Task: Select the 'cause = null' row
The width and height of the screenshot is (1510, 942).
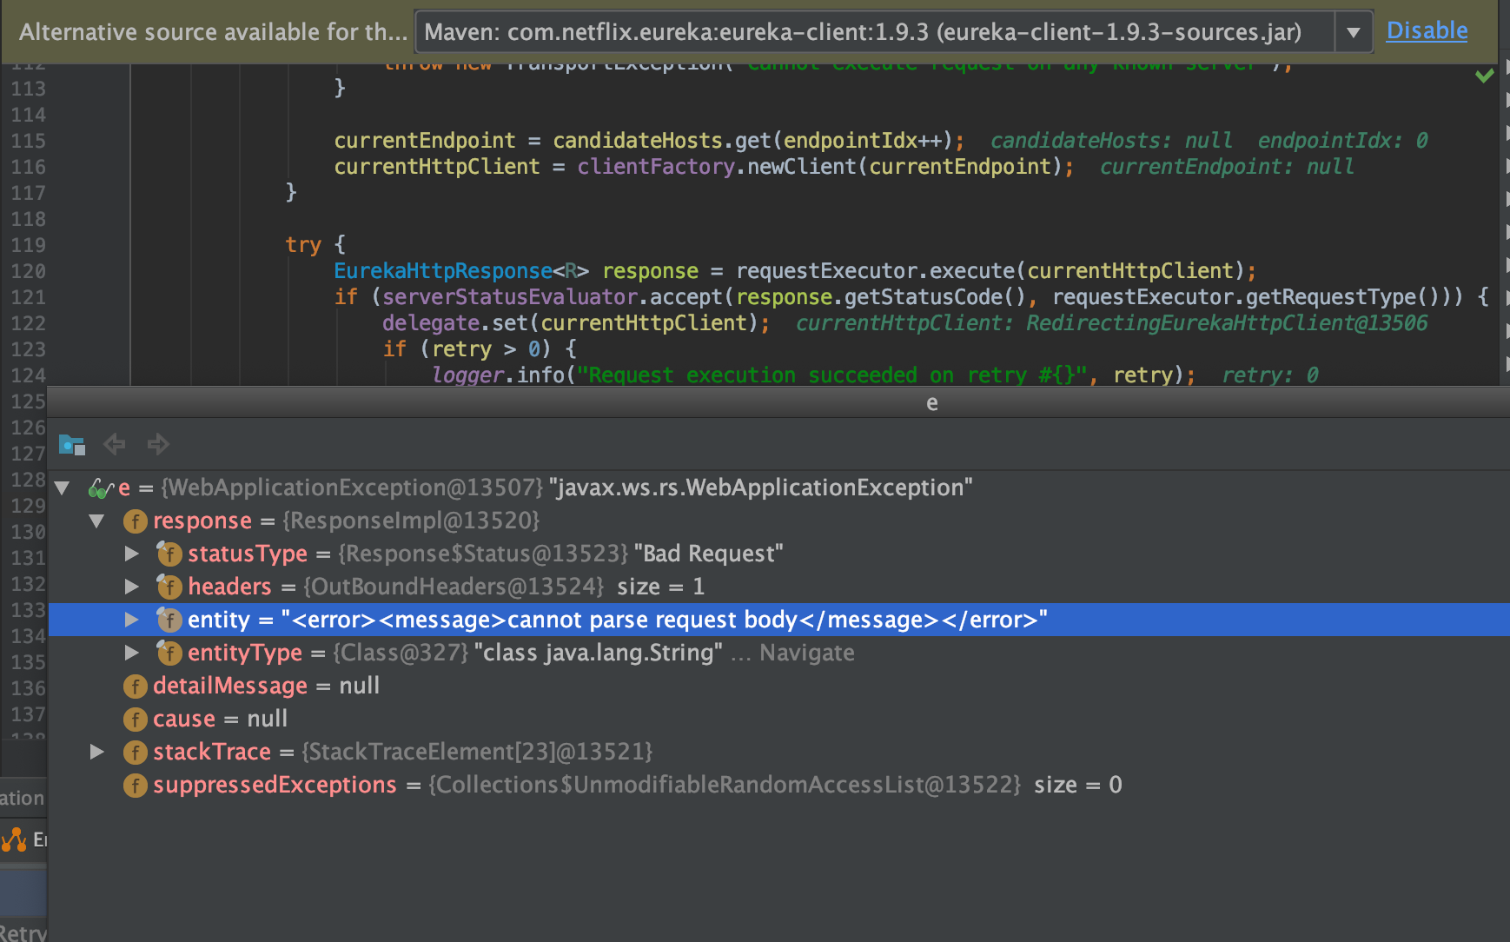Action: pos(778,720)
